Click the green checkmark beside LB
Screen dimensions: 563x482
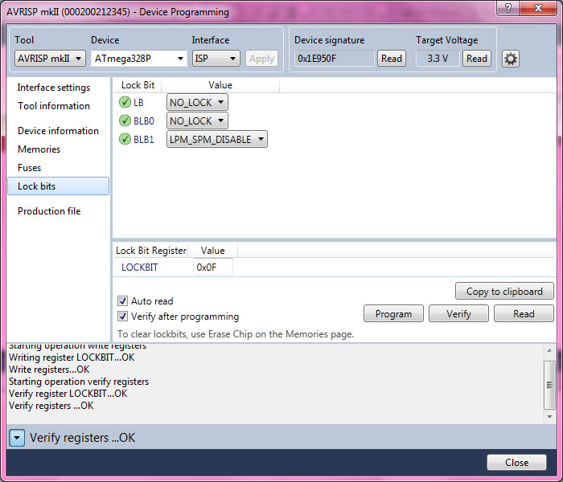tap(125, 102)
